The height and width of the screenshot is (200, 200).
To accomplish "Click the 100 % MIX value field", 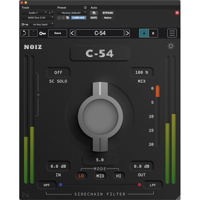I will [x=142, y=72].
